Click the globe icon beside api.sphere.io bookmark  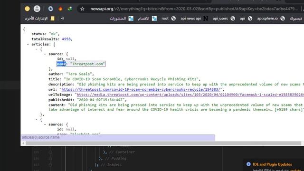point(283,19)
